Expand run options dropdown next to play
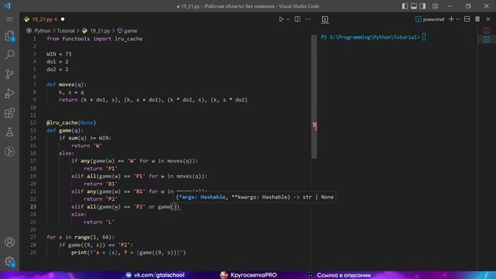This screenshot has height=279, width=496. point(288,19)
